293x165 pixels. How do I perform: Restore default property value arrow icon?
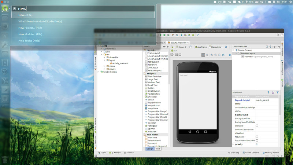(273, 92)
